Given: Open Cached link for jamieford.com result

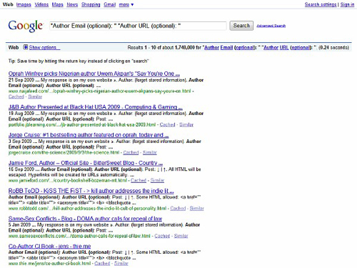Looking at the screenshot, I should [x=139, y=180].
